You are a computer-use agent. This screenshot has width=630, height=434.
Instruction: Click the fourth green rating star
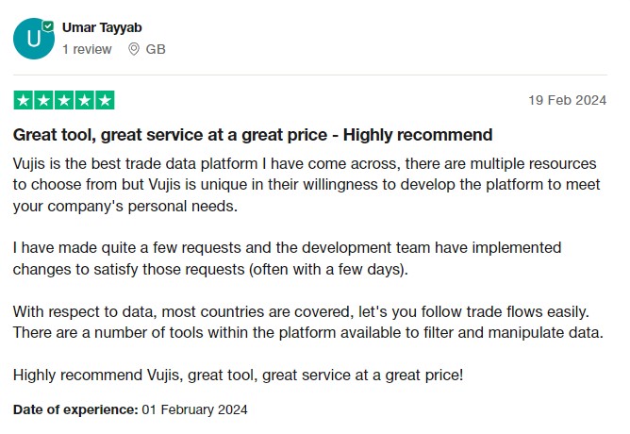click(84, 100)
